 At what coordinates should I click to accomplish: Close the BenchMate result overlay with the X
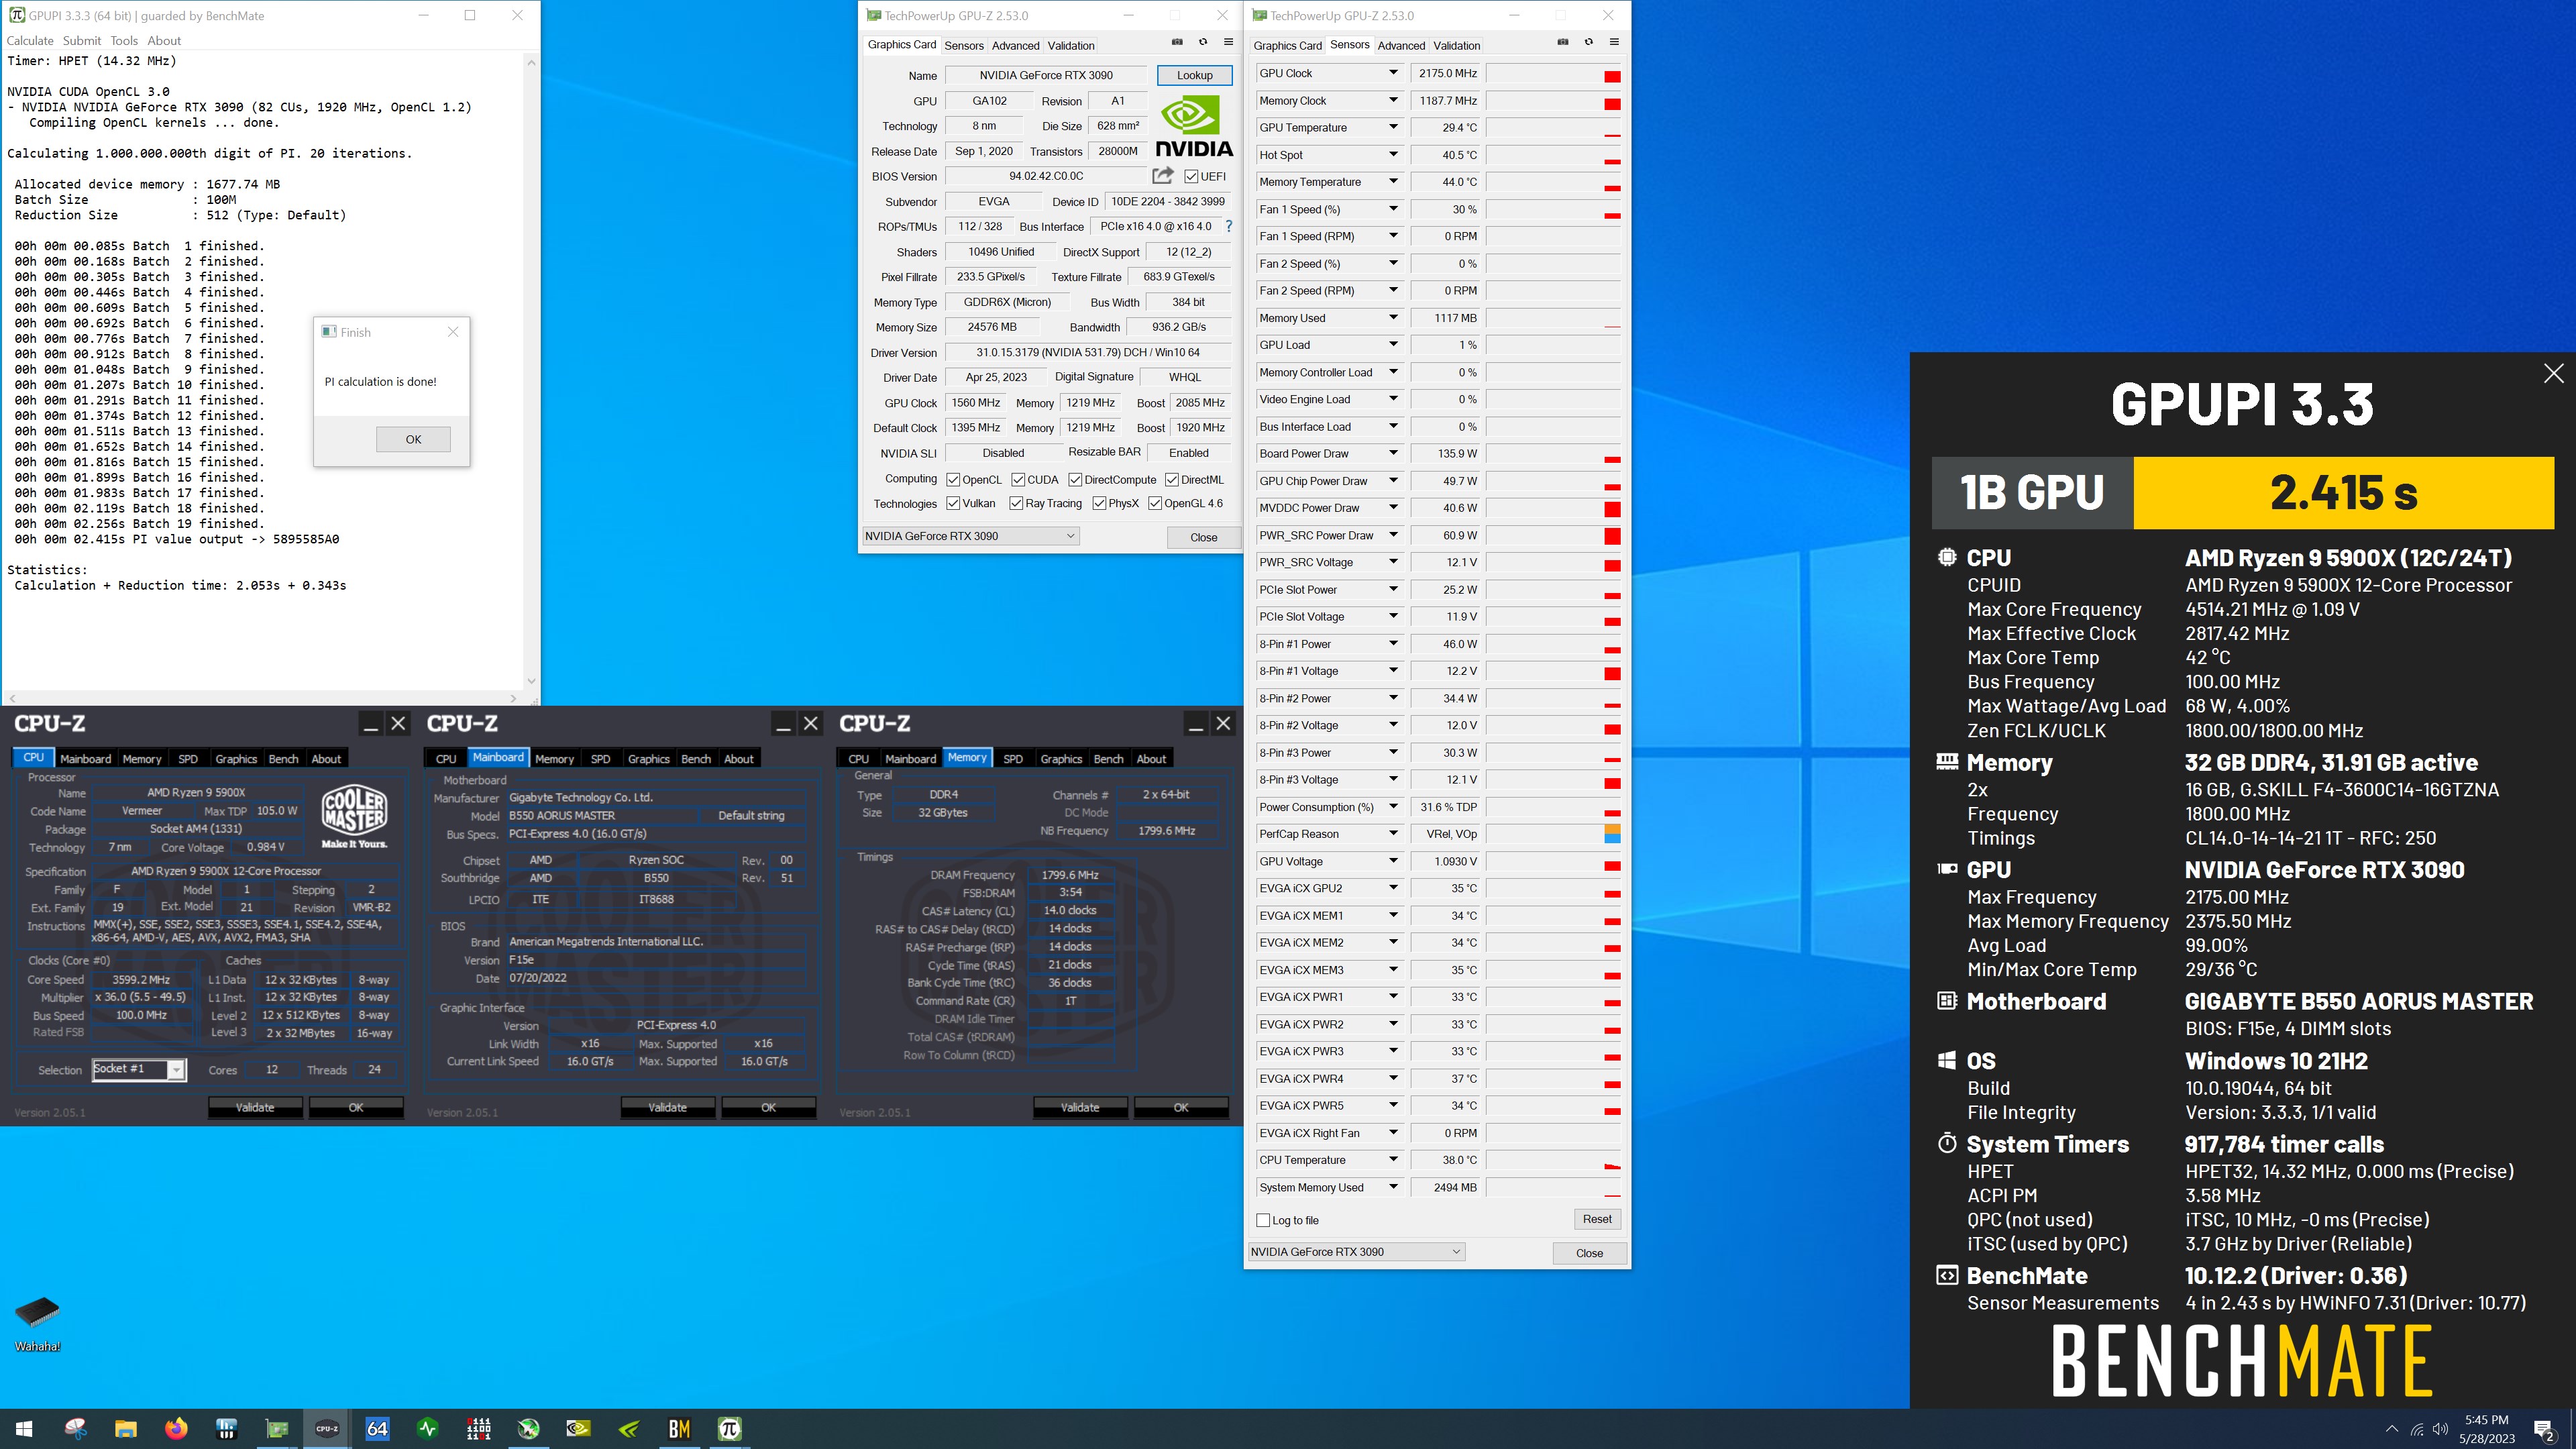[2553, 373]
